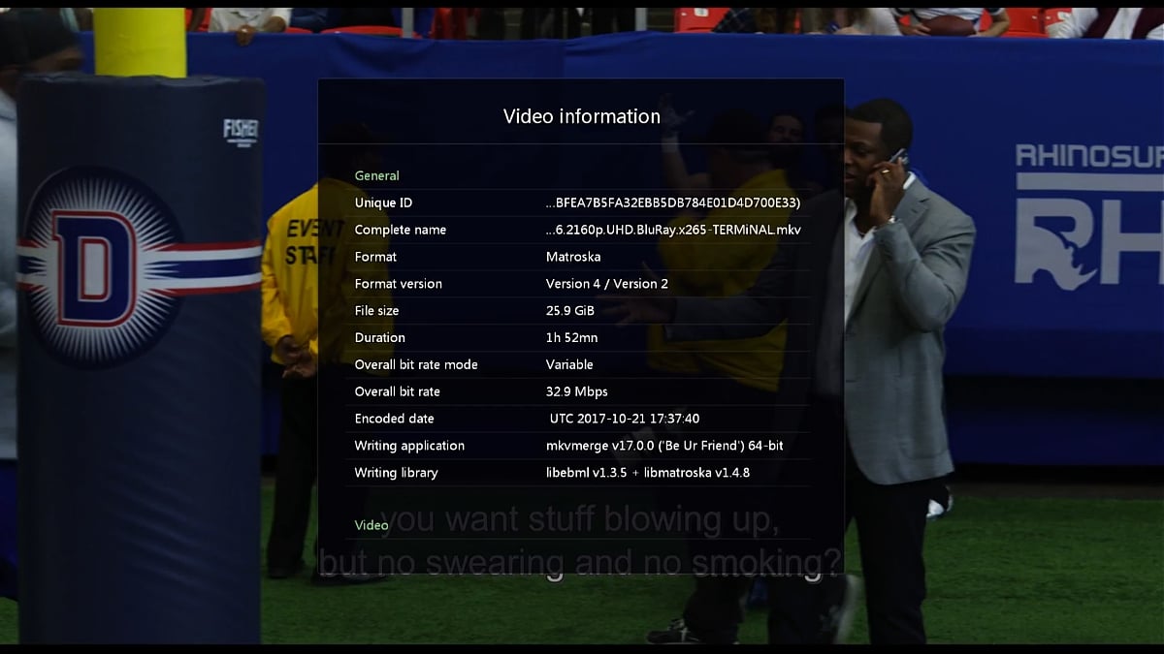The width and height of the screenshot is (1164, 654).
Task: Click the Duration value showing 1h 52mn
Action: click(x=571, y=337)
